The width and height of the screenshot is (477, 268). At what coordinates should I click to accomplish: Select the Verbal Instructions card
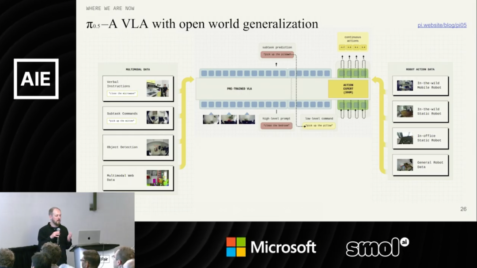click(x=138, y=88)
